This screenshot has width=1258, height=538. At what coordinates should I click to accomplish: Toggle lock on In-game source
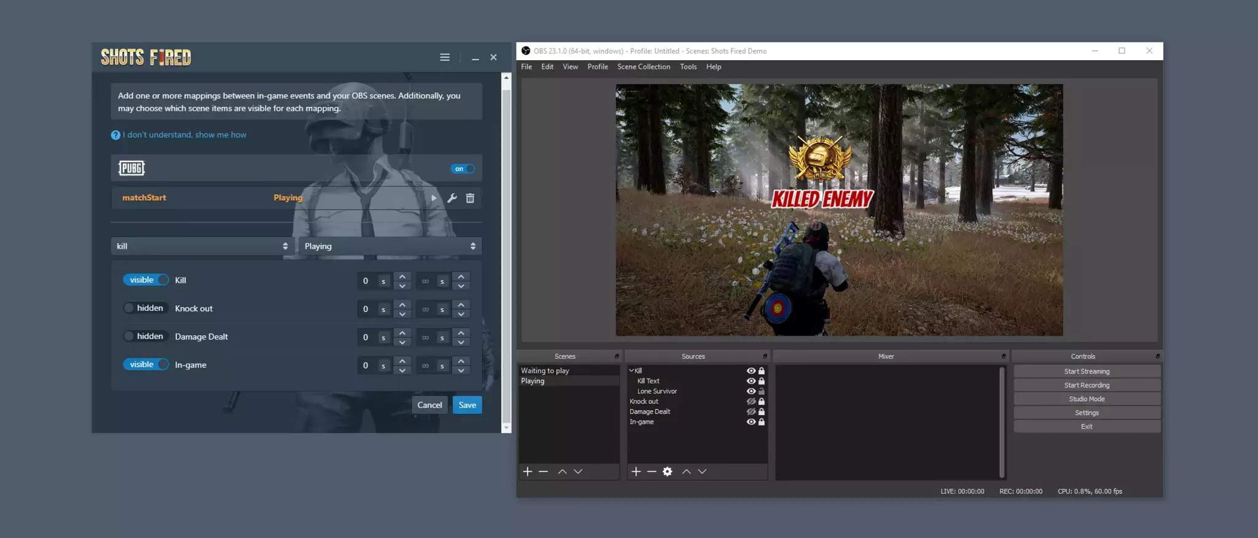762,422
